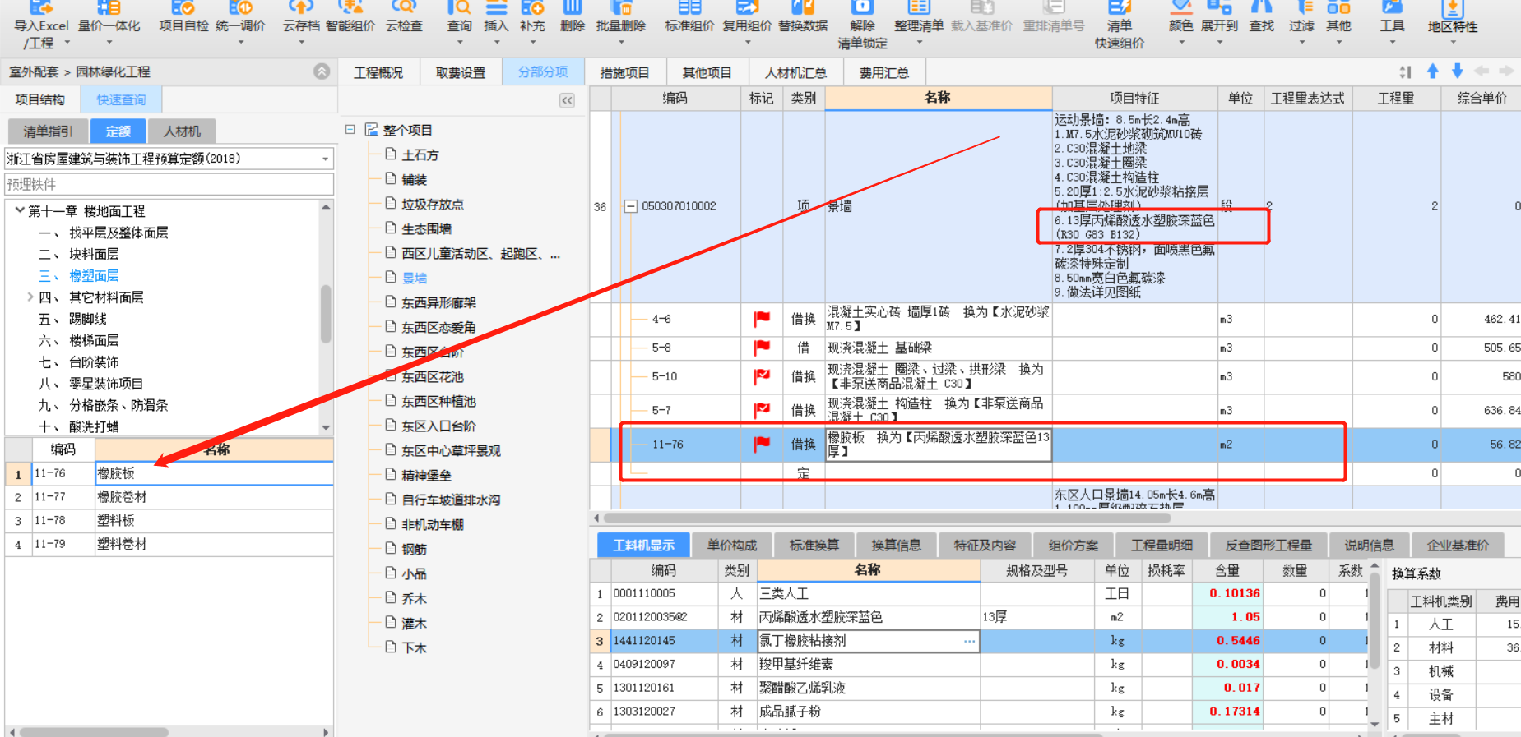1521x737 pixels.
Task: Open the 工具 menu icon
Action: point(1392,18)
